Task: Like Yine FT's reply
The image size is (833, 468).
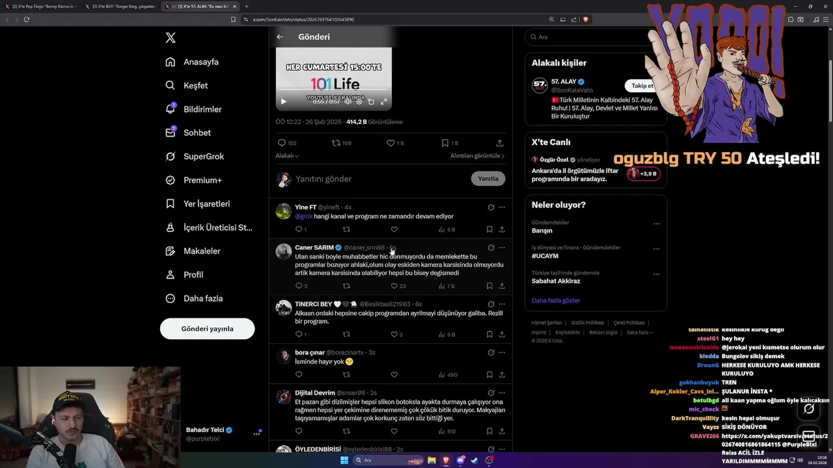Action: tap(394, 229)
